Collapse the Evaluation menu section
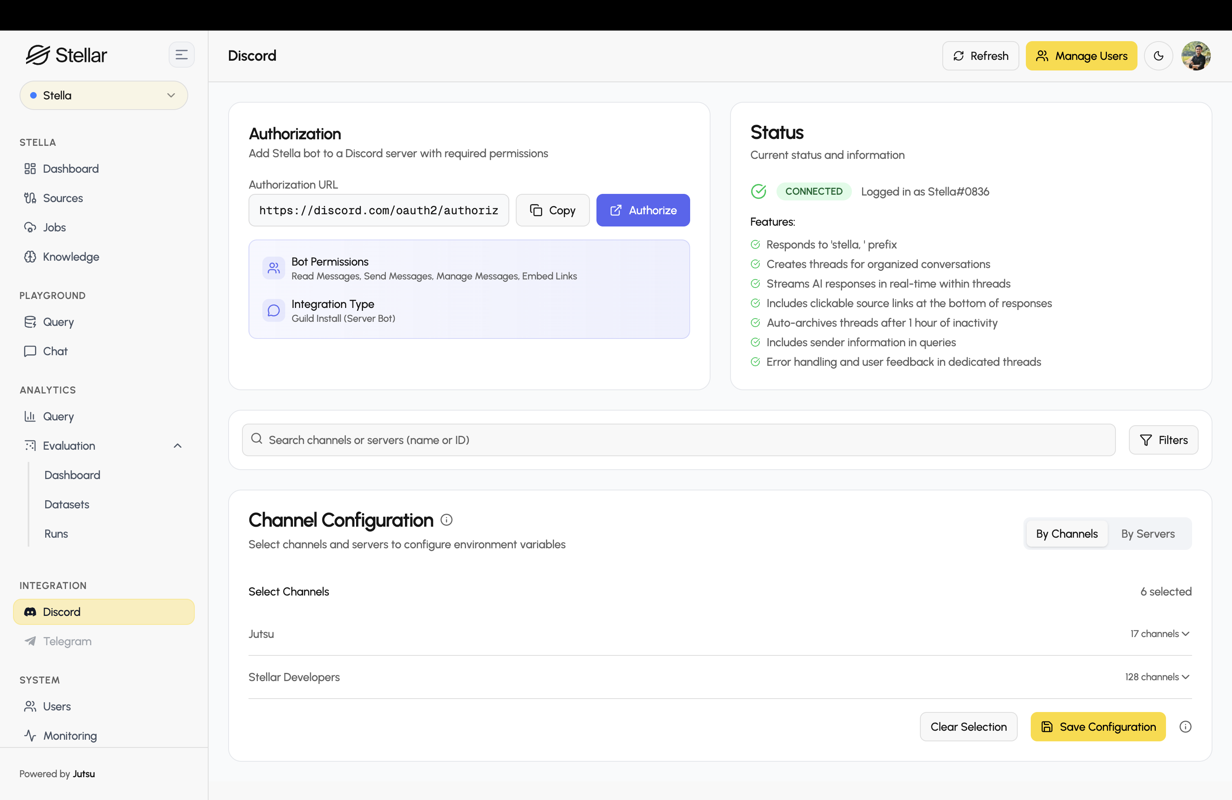The height and width of the screenshot is (800, 1232). tap(178, 446)
